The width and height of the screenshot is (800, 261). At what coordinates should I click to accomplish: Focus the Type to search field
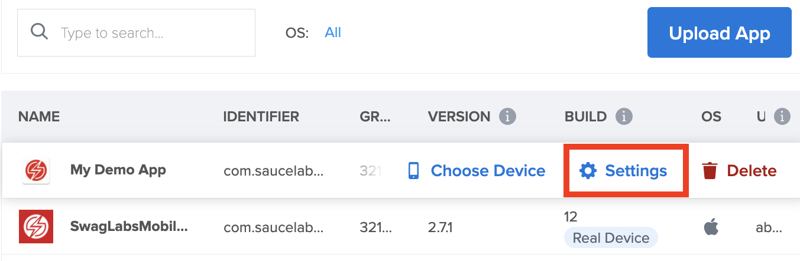coord(148,32)
